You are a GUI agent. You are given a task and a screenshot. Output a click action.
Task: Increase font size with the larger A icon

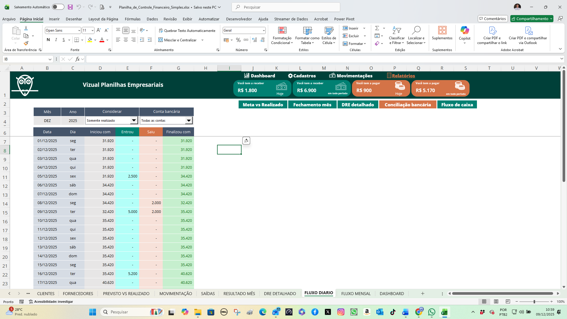click(99, 30)
